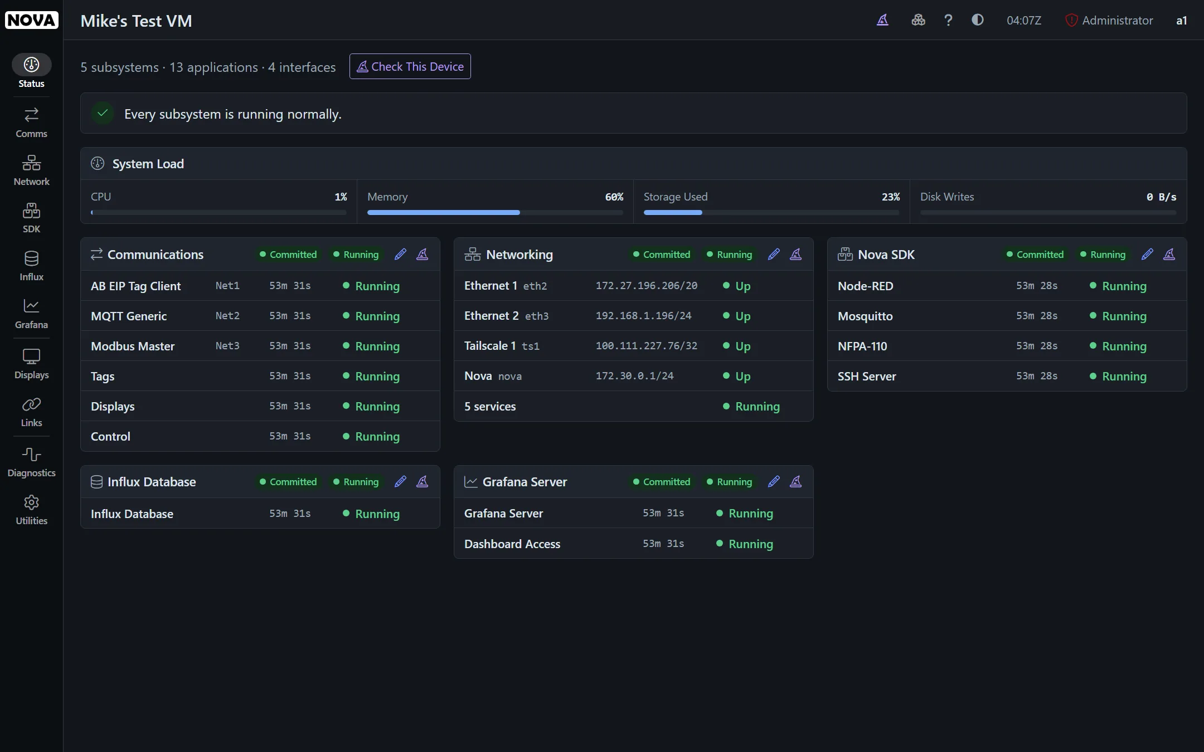1204x752 pixels.
Task: Select the AB EIP Tag Client row
Action: (260, 286)
